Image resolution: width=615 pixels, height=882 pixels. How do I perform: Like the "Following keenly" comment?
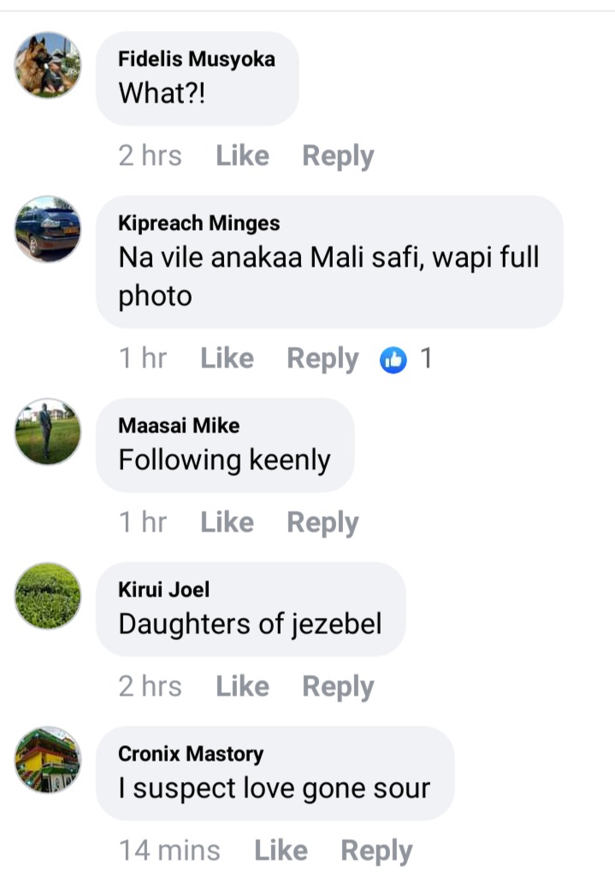(x=227, y=522)
